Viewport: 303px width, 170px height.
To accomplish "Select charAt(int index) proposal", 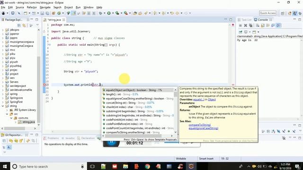I will (138, 107).
